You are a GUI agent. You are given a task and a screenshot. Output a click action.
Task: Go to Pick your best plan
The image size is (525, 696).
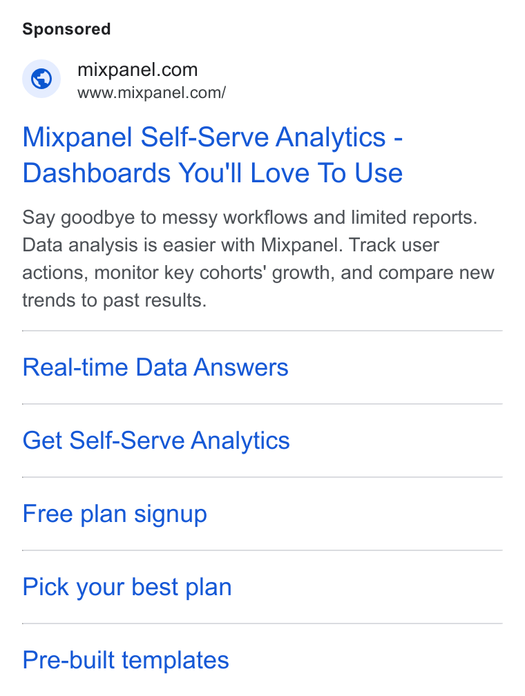click(127, 587)
